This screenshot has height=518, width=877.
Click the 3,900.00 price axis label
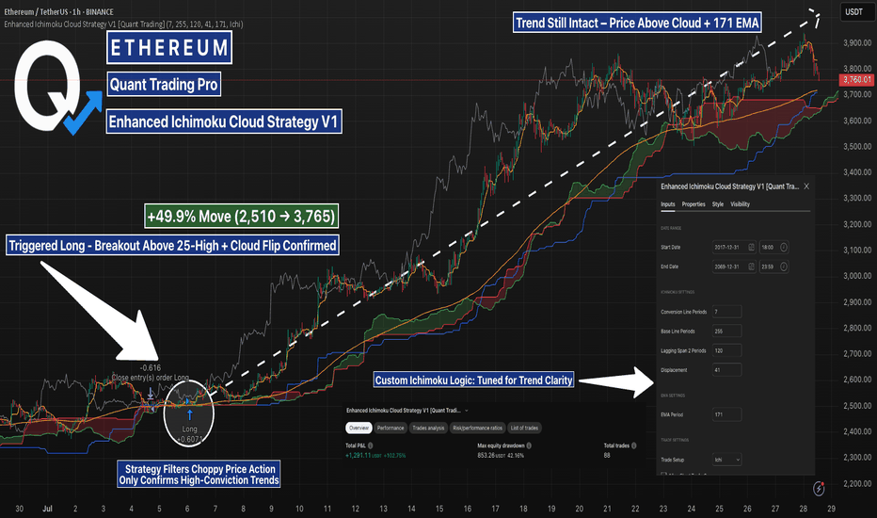[857, 42]
